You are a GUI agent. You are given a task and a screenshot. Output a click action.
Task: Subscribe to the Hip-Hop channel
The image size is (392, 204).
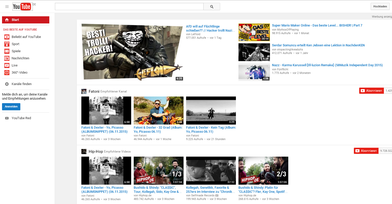coord(366,151)
